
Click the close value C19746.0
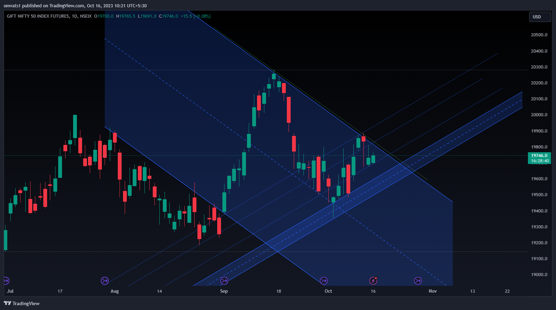tap(169, 16)
